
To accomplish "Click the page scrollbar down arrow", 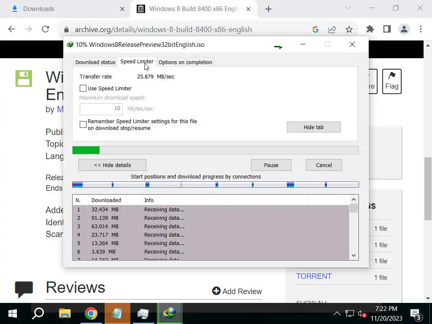I will click(x=428, y=298).
